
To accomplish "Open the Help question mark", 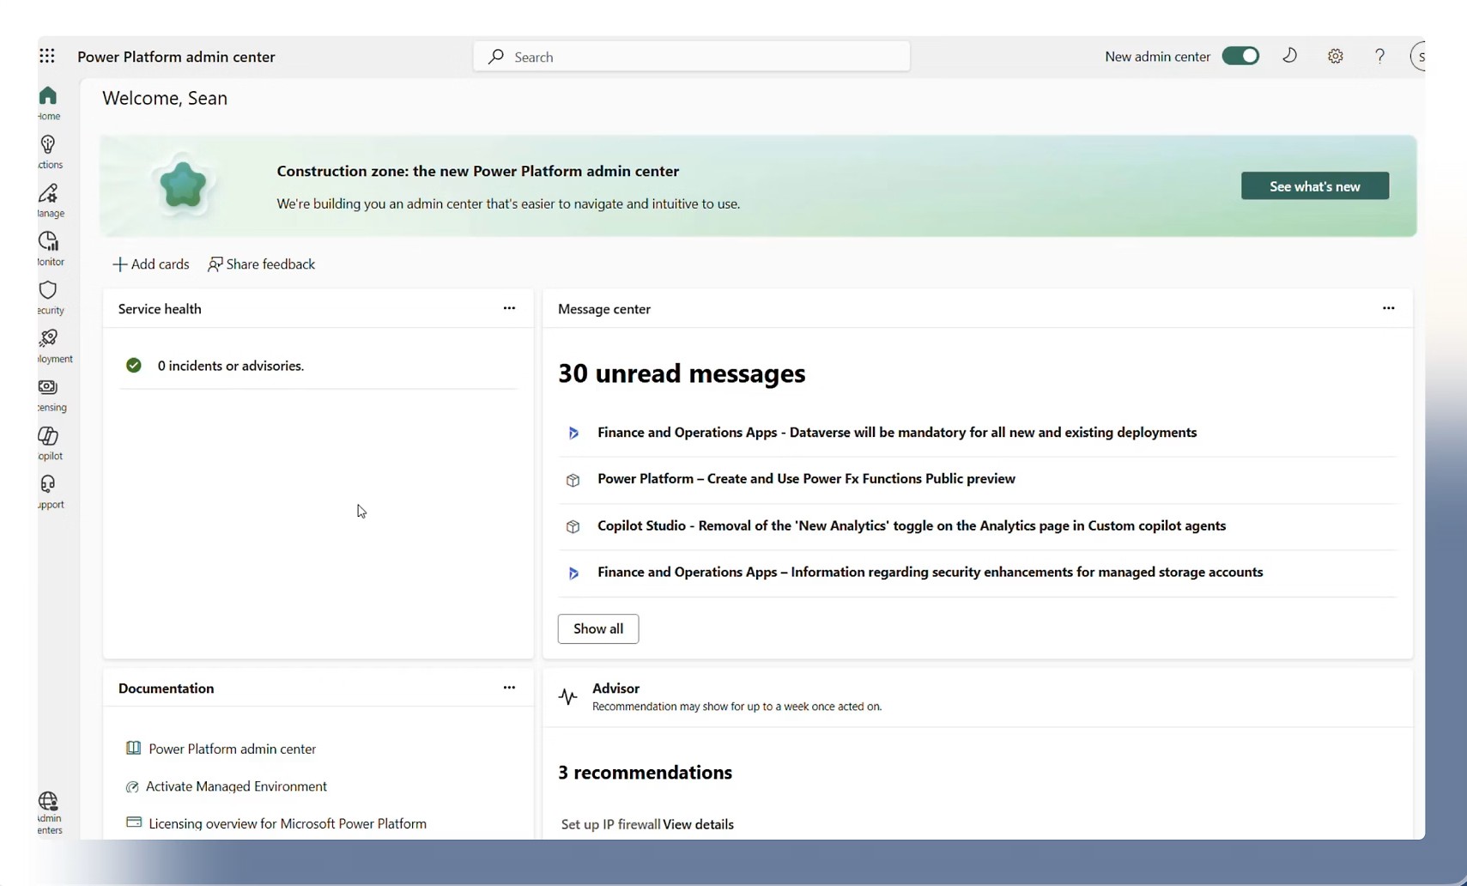I will (1379, 56).
